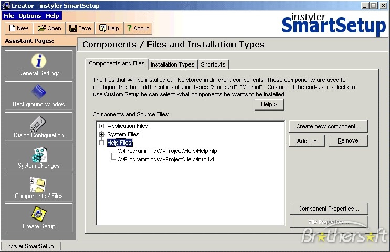Click the Open project toolbar button

49,28
